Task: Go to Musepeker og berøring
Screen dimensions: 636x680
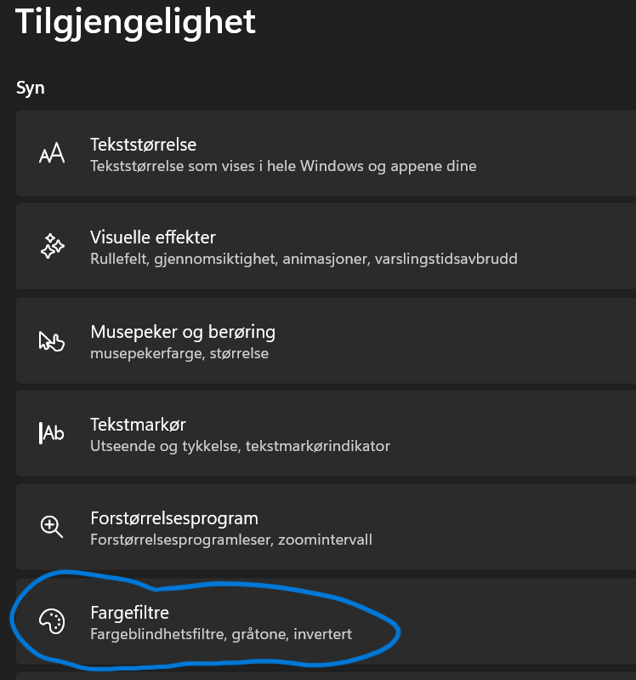Action: tap(183, 331)
